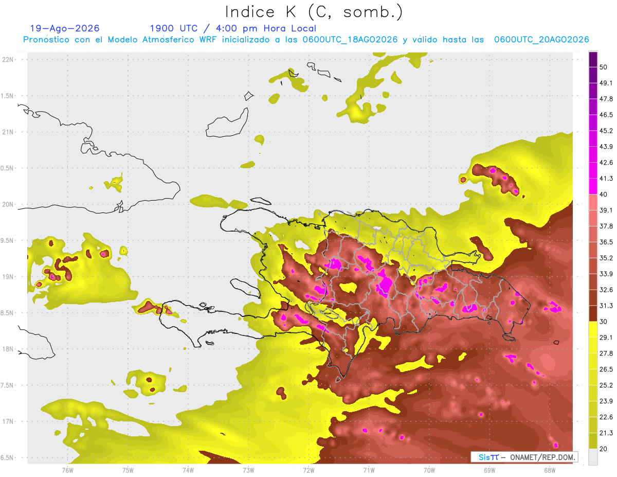This screenshot has height=477, width=617.
Task: Click the 70W longitude label
Action: [429, 470]
